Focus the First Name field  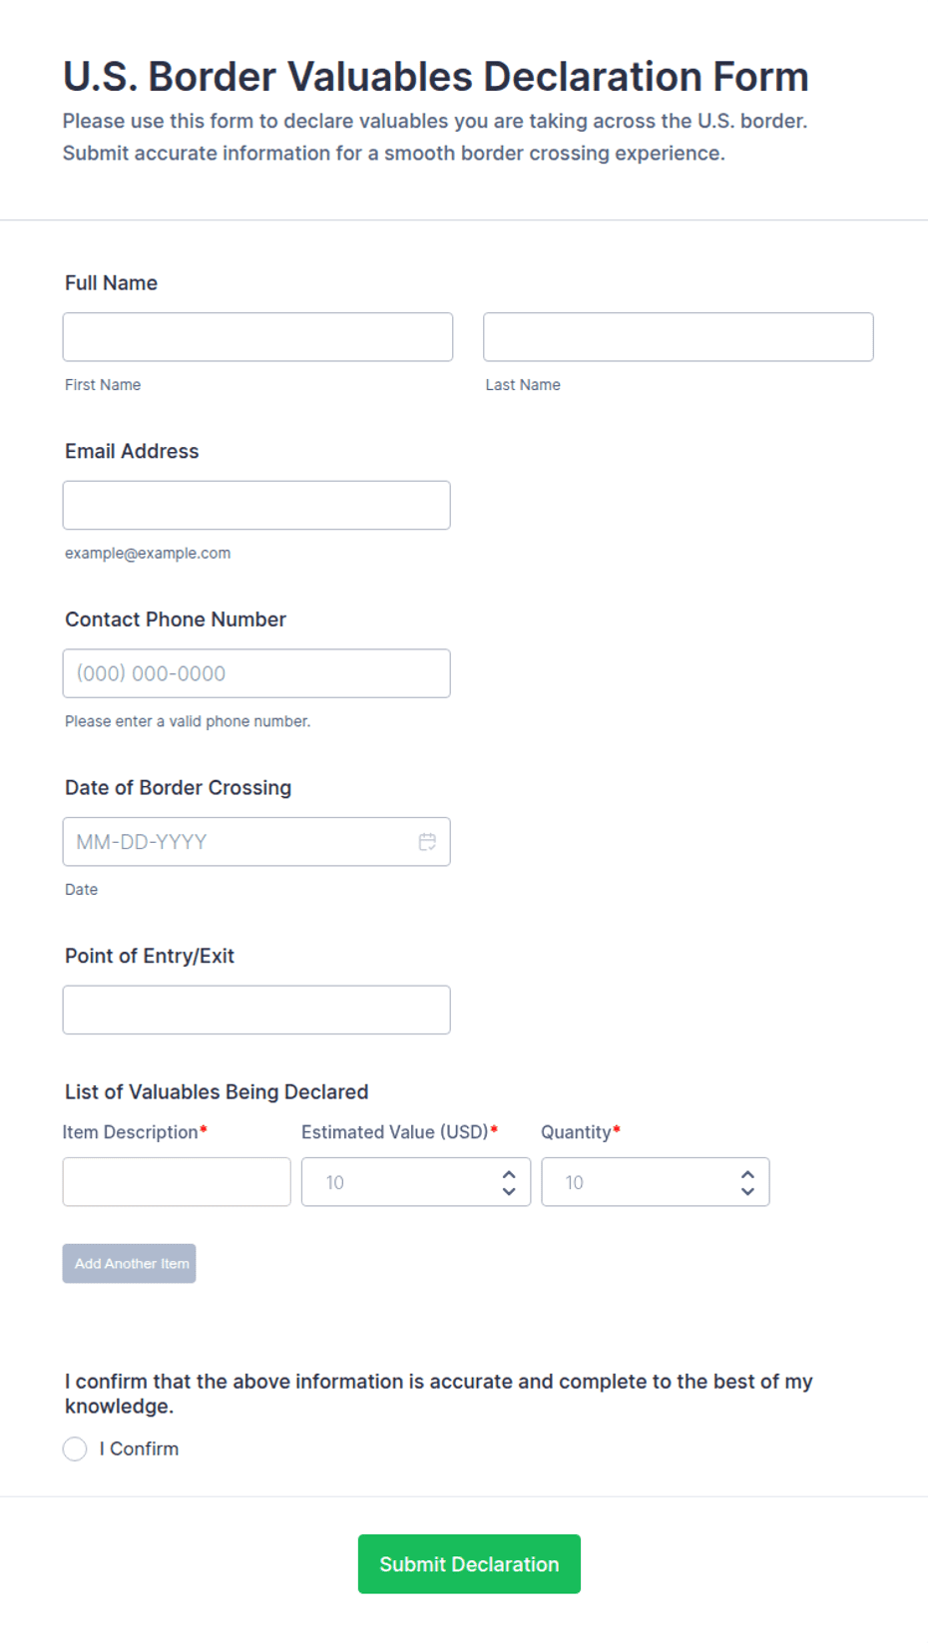pos(257,337)
